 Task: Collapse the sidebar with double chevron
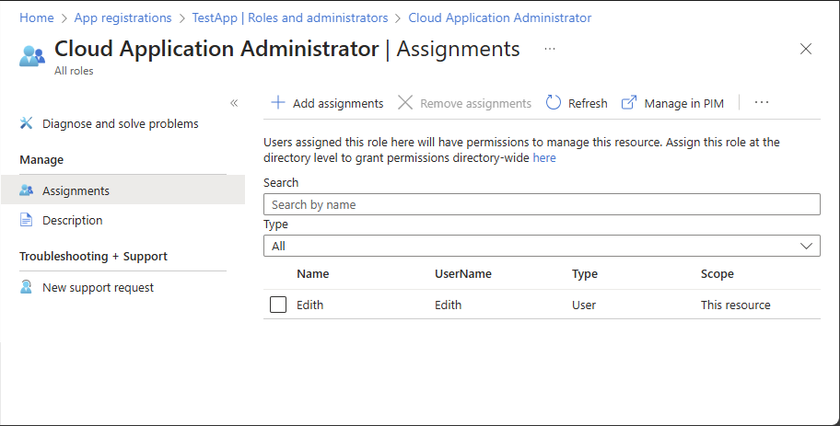(x=234, y=103)
